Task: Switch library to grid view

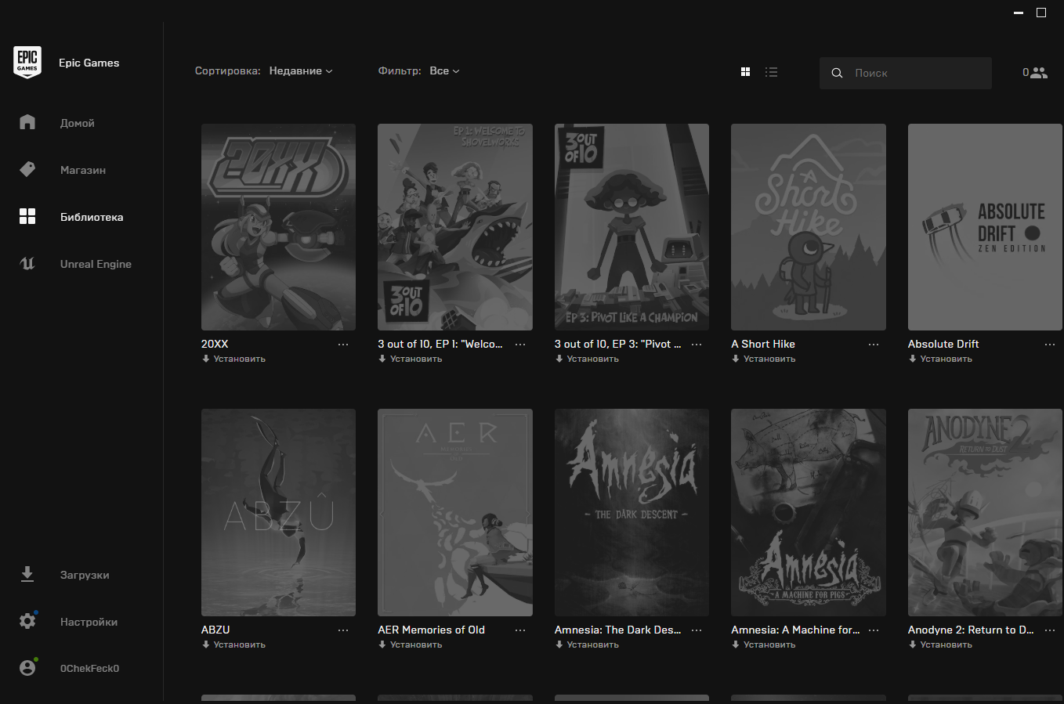Action: (x=745, y=72)
